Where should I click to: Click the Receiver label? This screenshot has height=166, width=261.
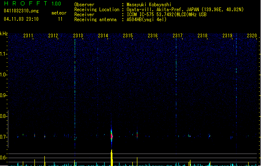84,15
